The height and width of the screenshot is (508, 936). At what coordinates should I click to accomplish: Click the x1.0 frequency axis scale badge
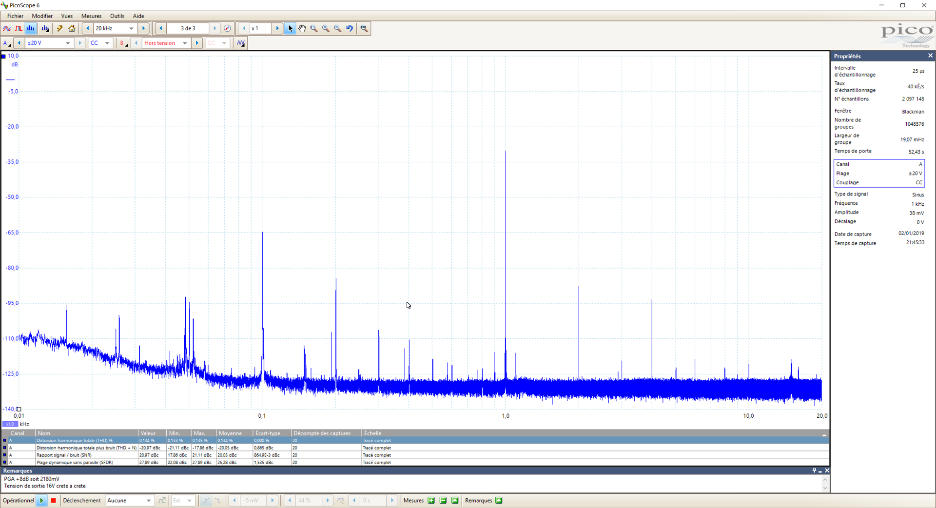(x=10, y=424)
